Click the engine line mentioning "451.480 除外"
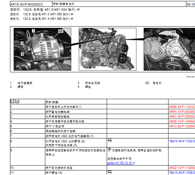The width and height of the screenshot is (195, 175). click(x=42, y=19)
